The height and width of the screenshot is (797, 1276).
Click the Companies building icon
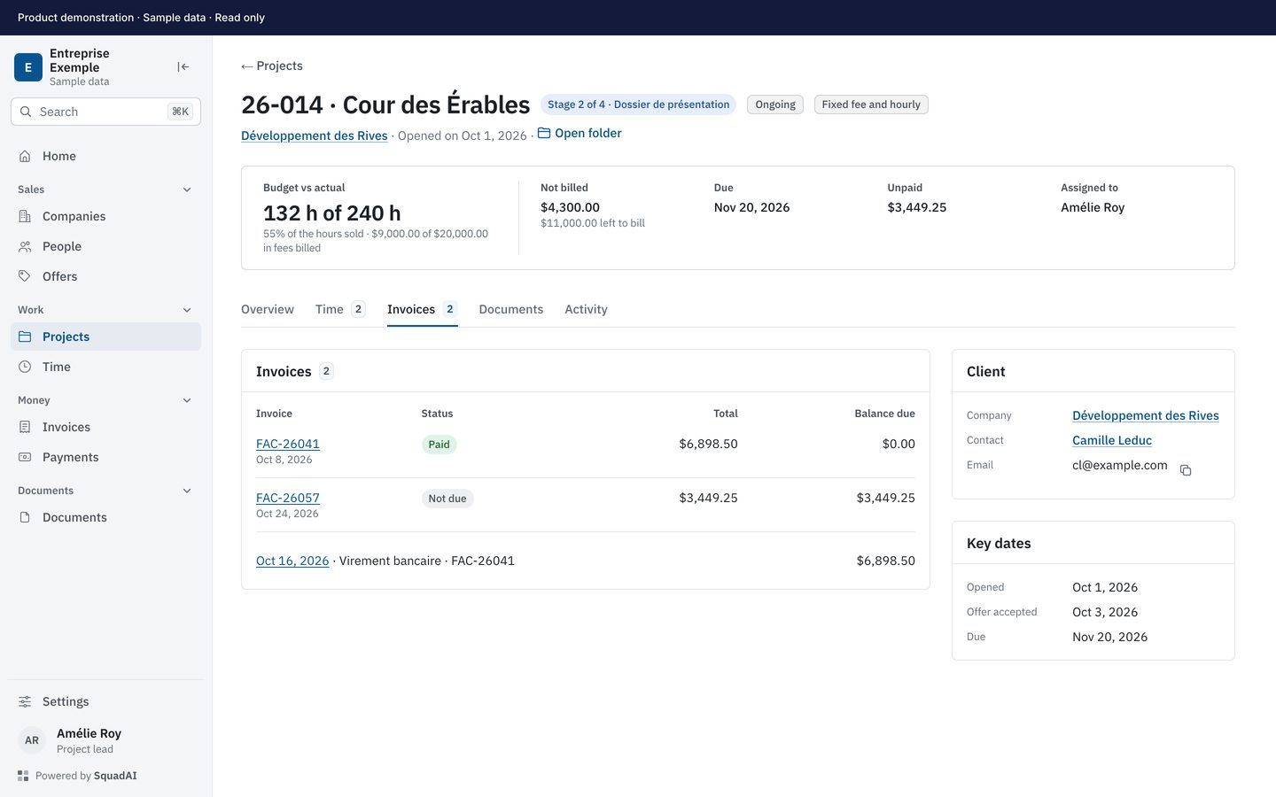tap(25, 216)
